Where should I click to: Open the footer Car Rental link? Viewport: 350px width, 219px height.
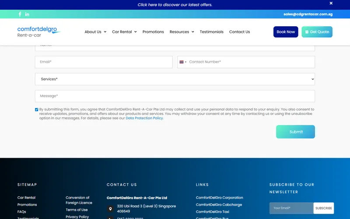(26, 198)
